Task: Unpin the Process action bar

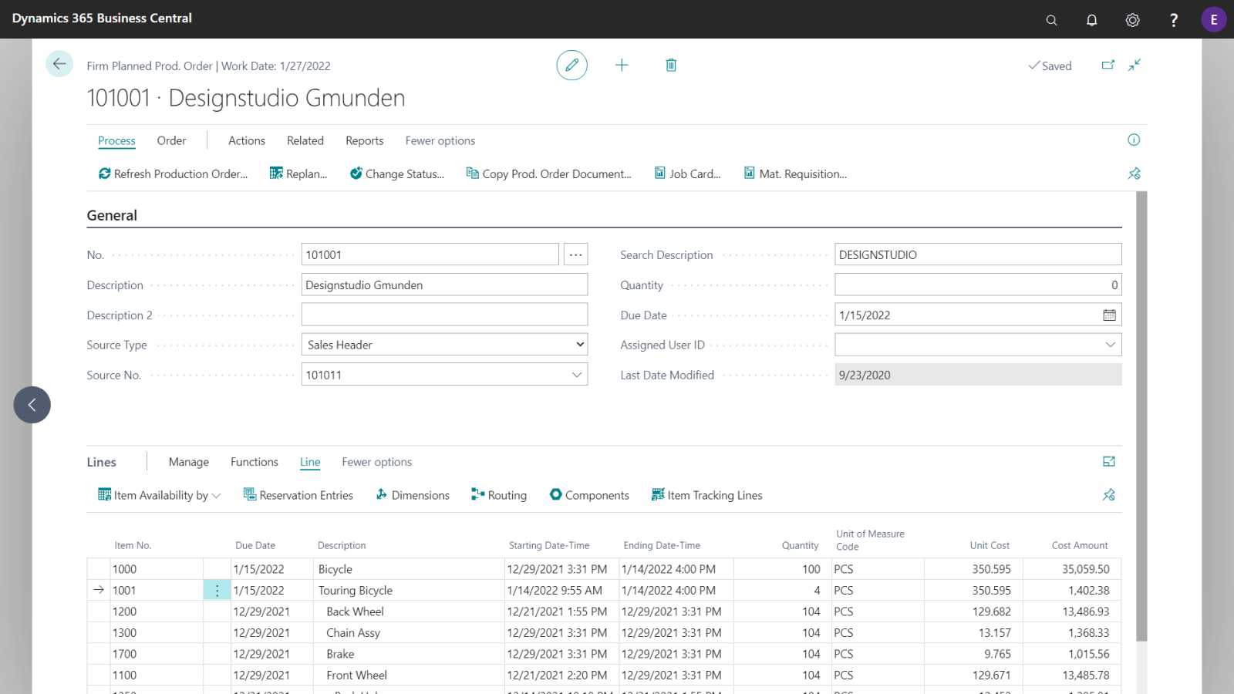Action: [1134, 173]
